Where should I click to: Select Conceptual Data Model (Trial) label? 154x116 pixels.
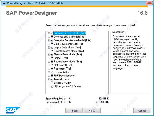(69, 37)
